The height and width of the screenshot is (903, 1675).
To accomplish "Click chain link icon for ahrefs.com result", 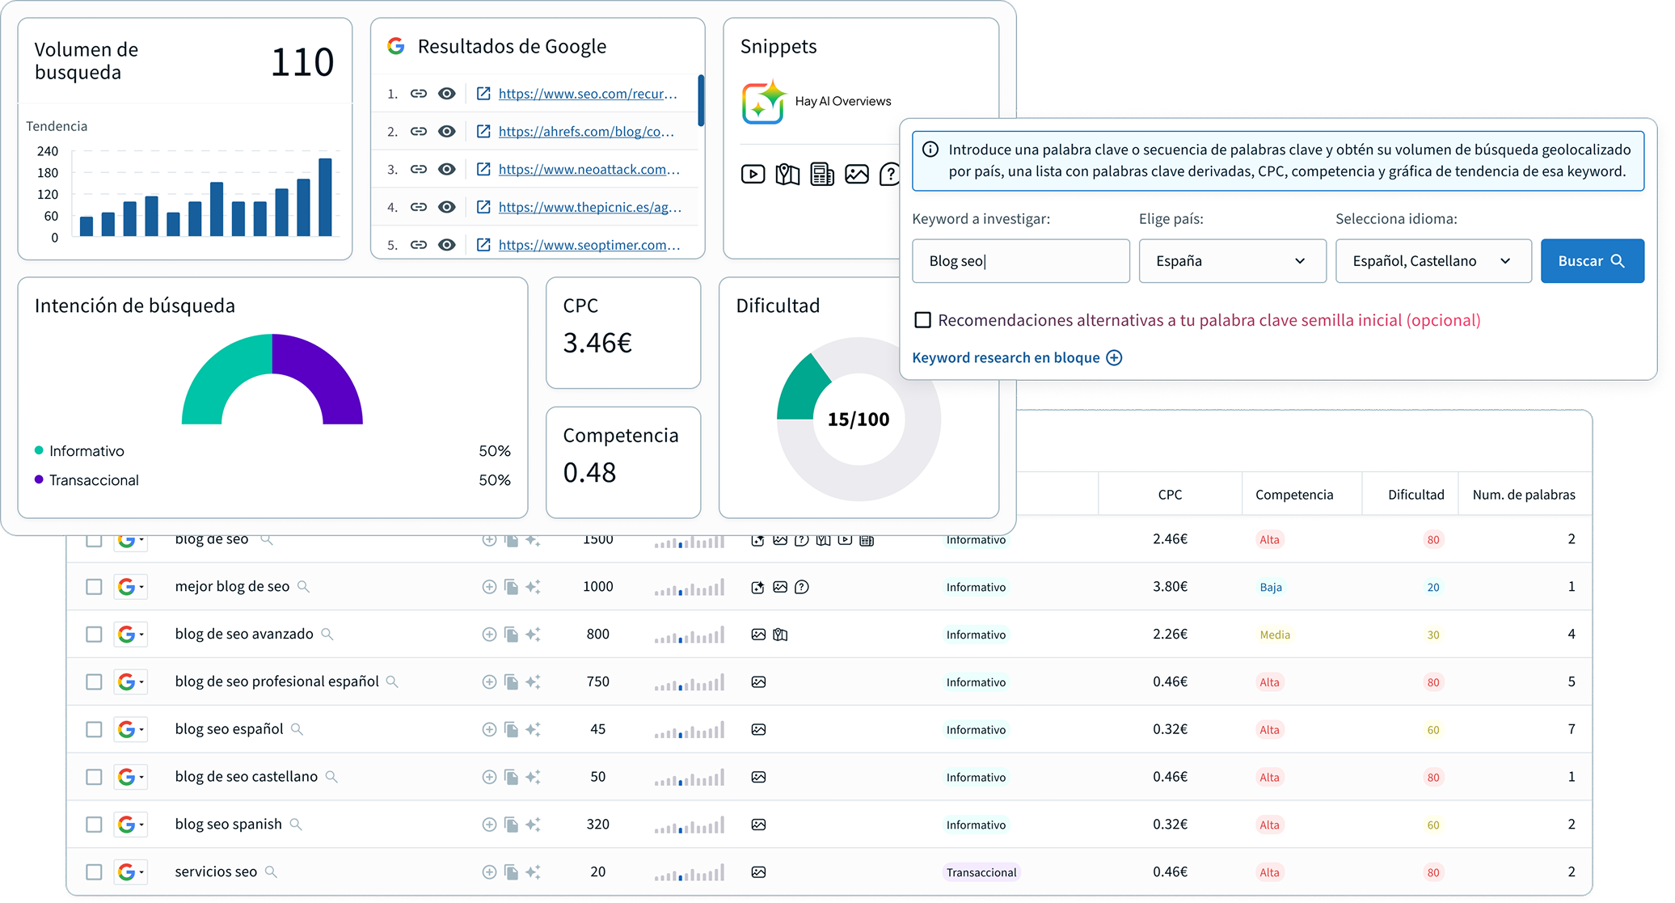I will coord(418,131).
